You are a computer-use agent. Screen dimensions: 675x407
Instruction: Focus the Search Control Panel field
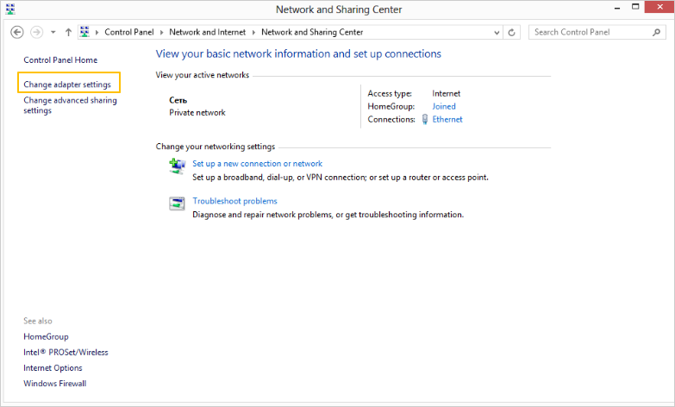[589, 32]
